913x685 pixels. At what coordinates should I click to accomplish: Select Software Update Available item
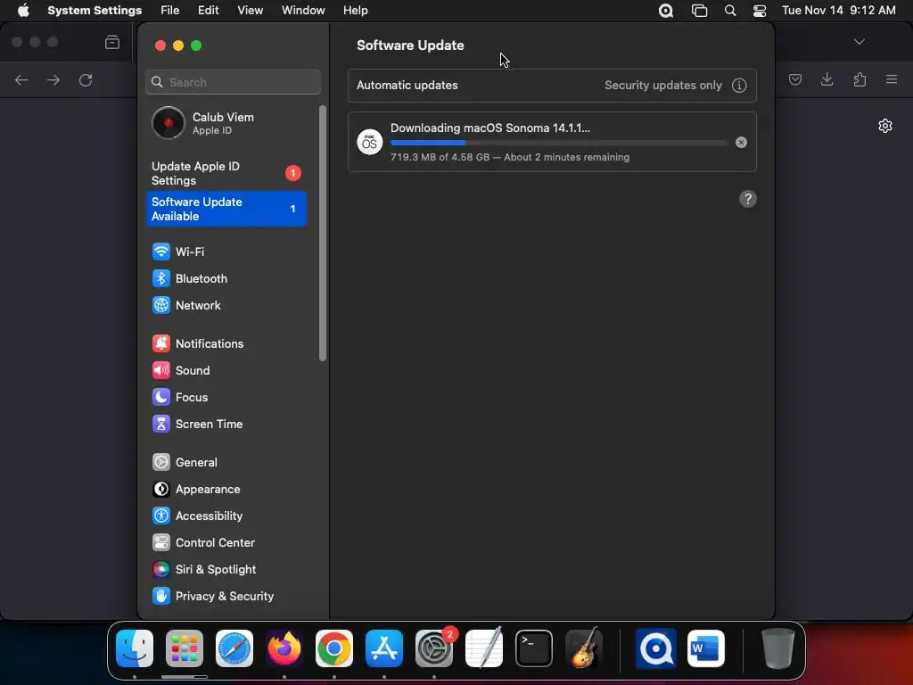click(x=226, y=209)
